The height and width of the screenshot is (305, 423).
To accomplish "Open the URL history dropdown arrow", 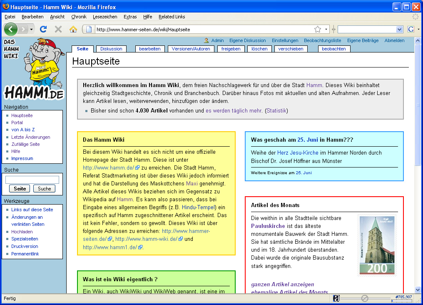I will (x=326, y=29).
